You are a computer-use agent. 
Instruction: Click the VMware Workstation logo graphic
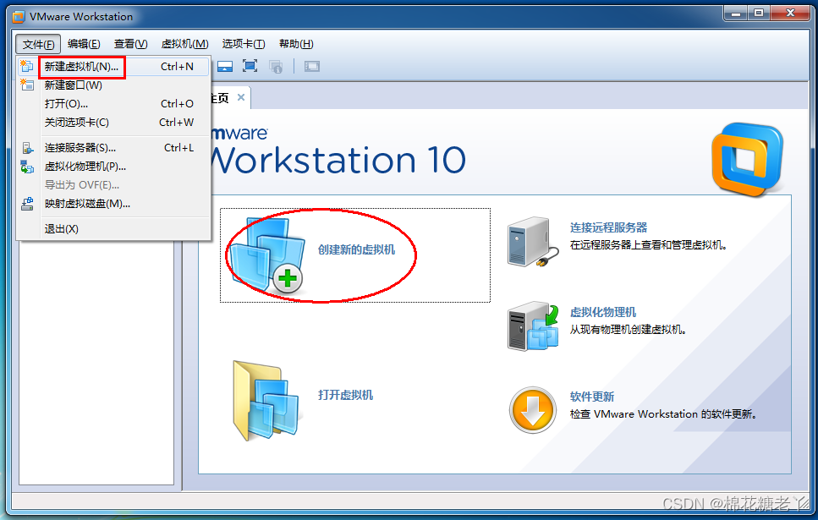[746, 157]
